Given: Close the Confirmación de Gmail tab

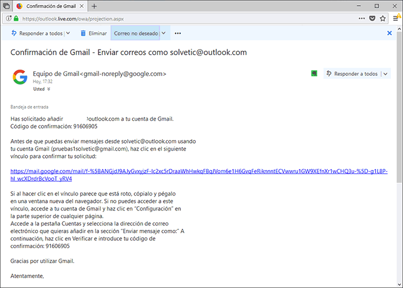Looking at the screenshot, I should (x=82, y=6).
